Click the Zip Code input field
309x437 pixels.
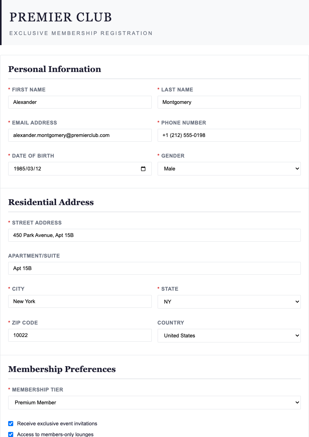[80, 335]
